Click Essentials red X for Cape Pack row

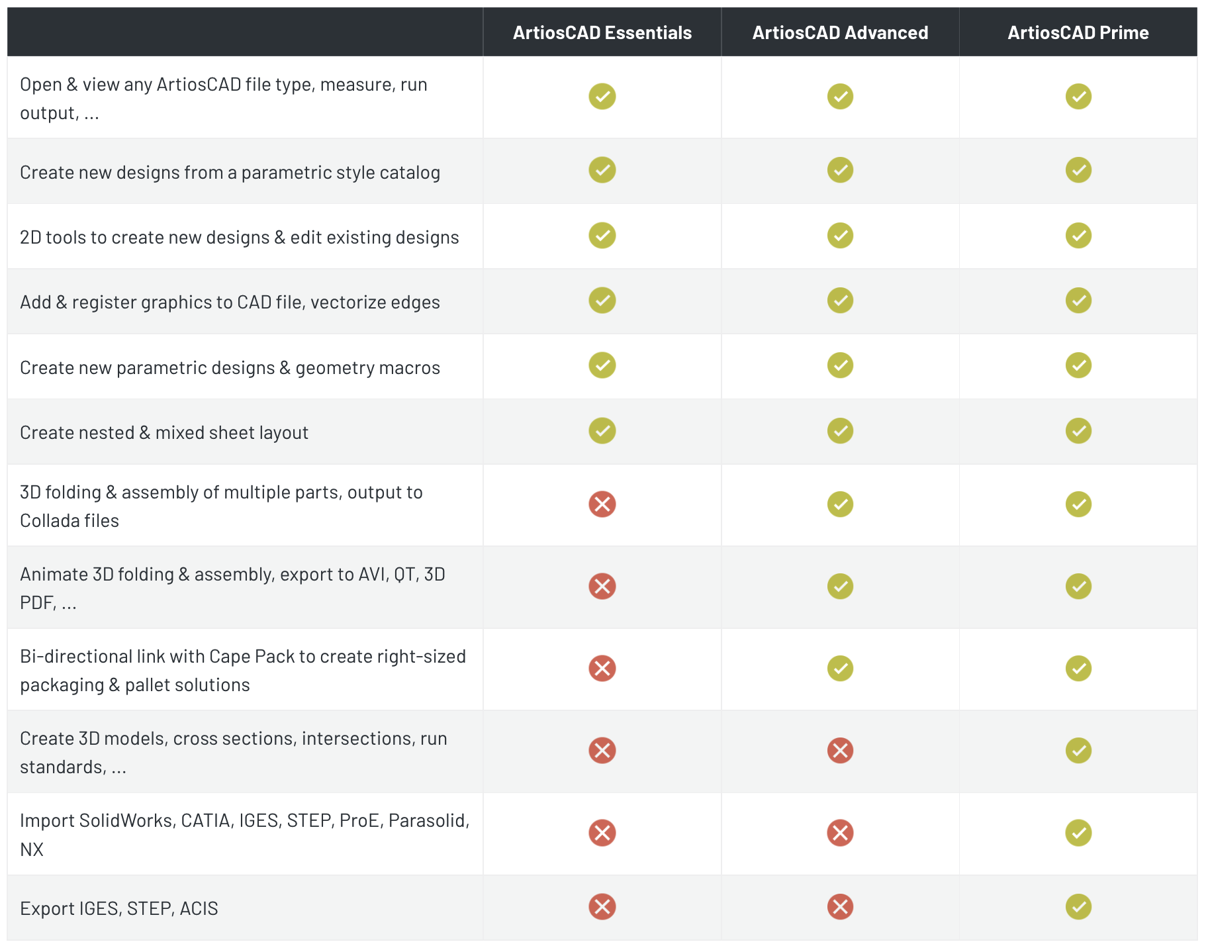coord(602,669)
